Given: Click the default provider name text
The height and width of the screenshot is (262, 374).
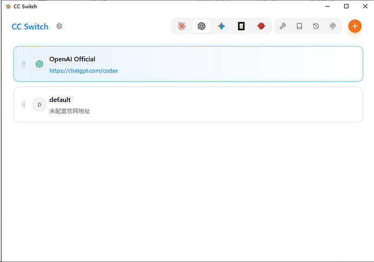Looking at the screenshot, I should click(x=60, y=100).
